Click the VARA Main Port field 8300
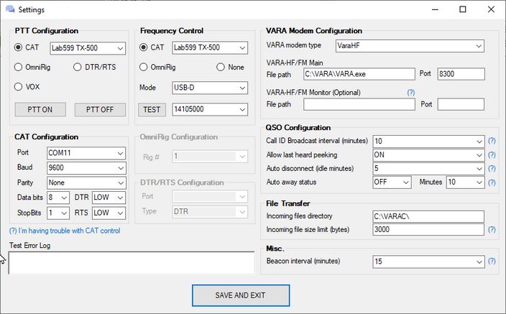Image resolution: width=506 pixels, height=314 pixels. tap(461, 74)
